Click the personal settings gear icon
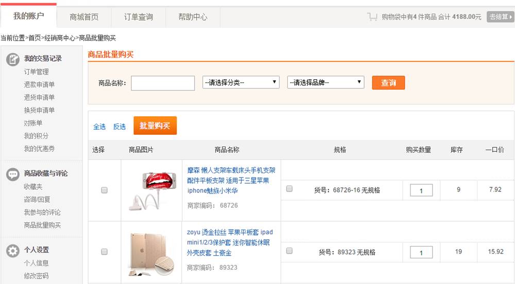Viewport: 515px width, 284px height. tap(13, 251)
